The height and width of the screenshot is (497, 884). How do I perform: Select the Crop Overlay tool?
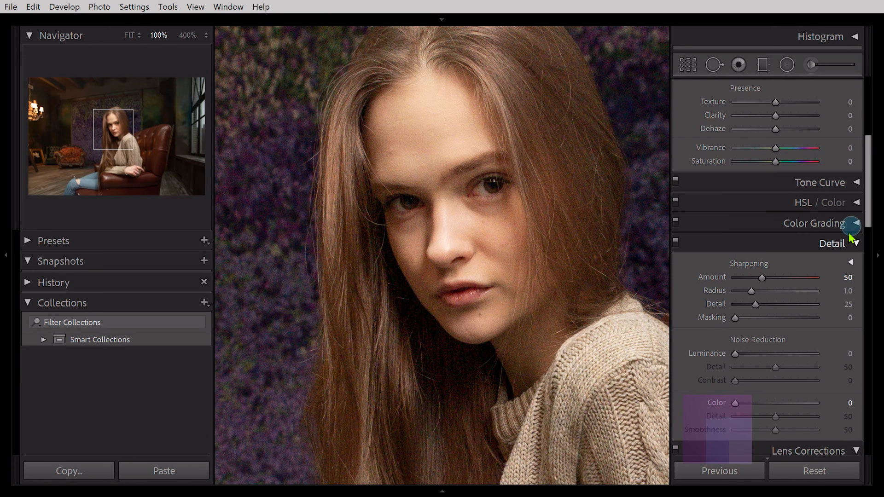coord(688,65)
